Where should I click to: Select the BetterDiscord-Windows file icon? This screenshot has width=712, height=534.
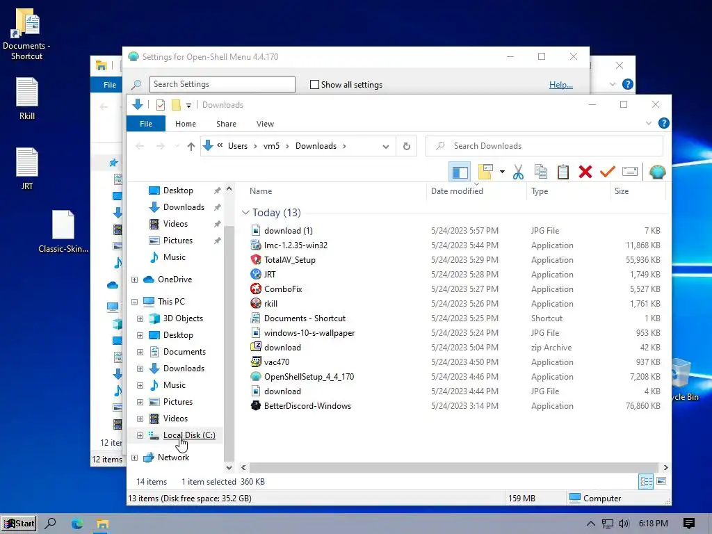click(256, 405)
